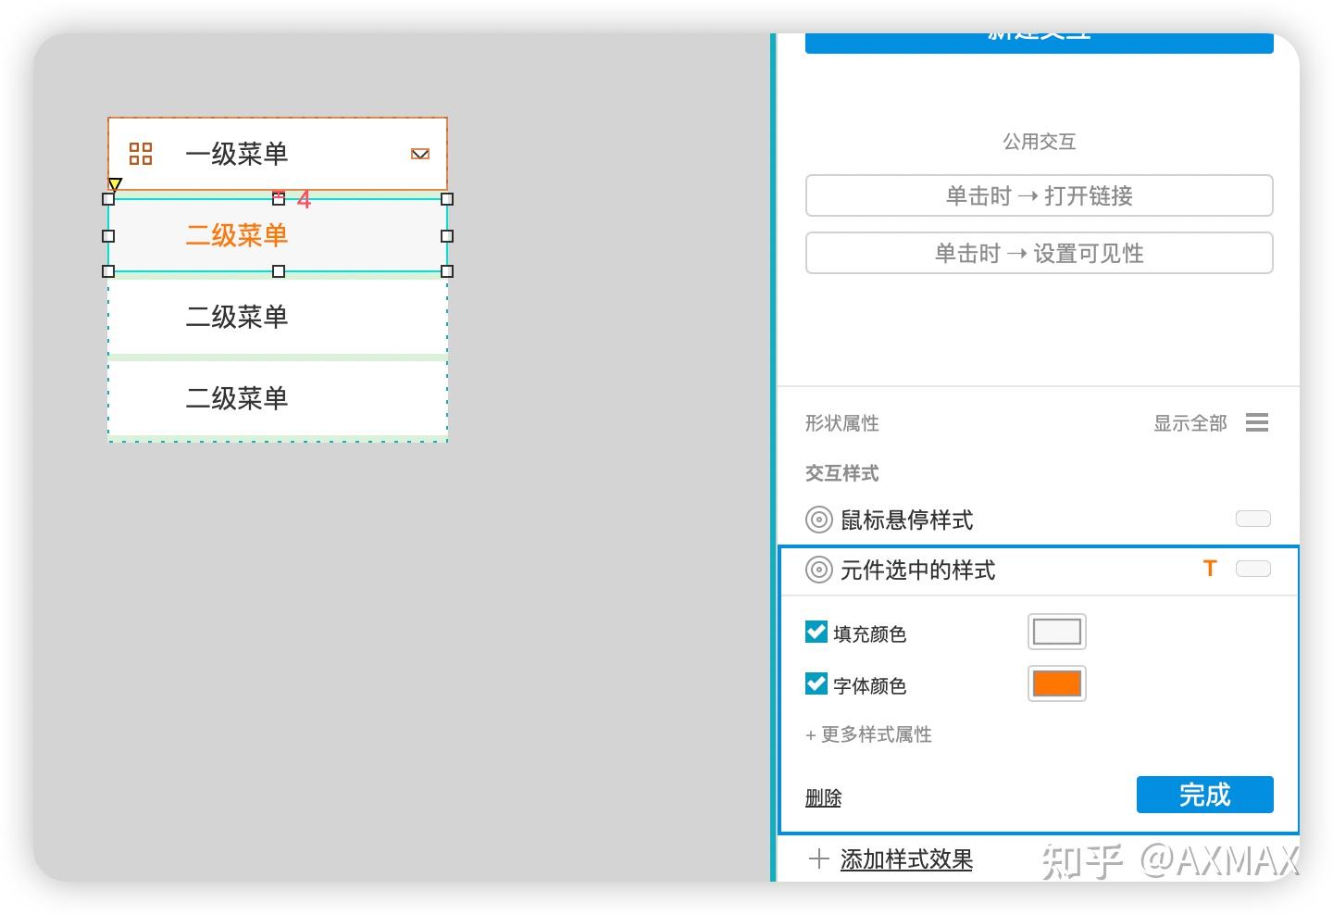Select the highlighted 二级菜单 menu item

pyautogui.click(x=237, y=235)
